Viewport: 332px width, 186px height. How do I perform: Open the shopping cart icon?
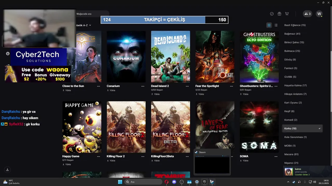(287, 14)
